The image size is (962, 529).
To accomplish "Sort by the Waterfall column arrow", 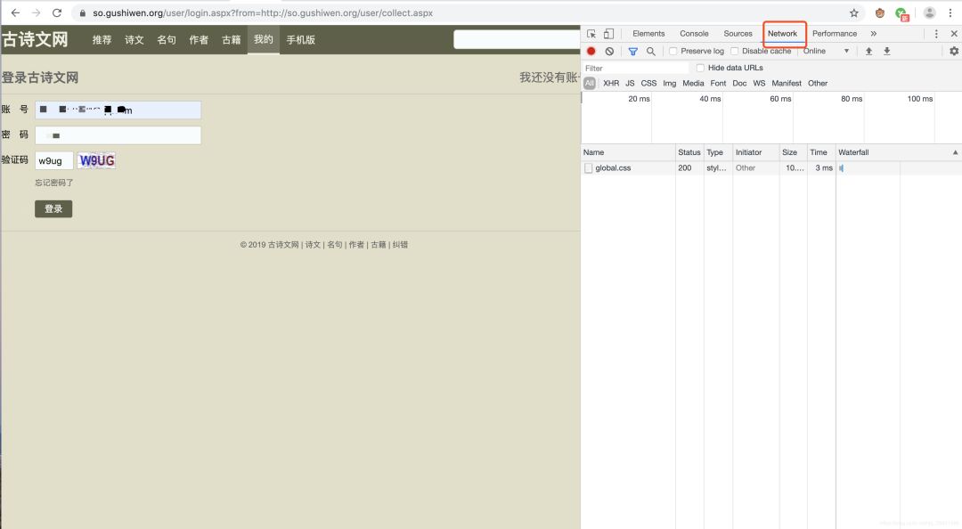I will (x=955, y=152).
